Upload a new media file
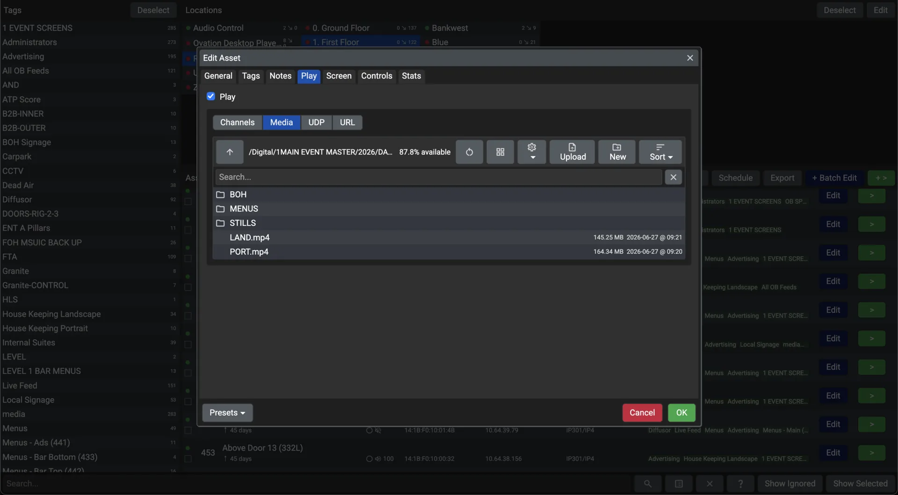This screenshot has width=898, height=495. 572,152
